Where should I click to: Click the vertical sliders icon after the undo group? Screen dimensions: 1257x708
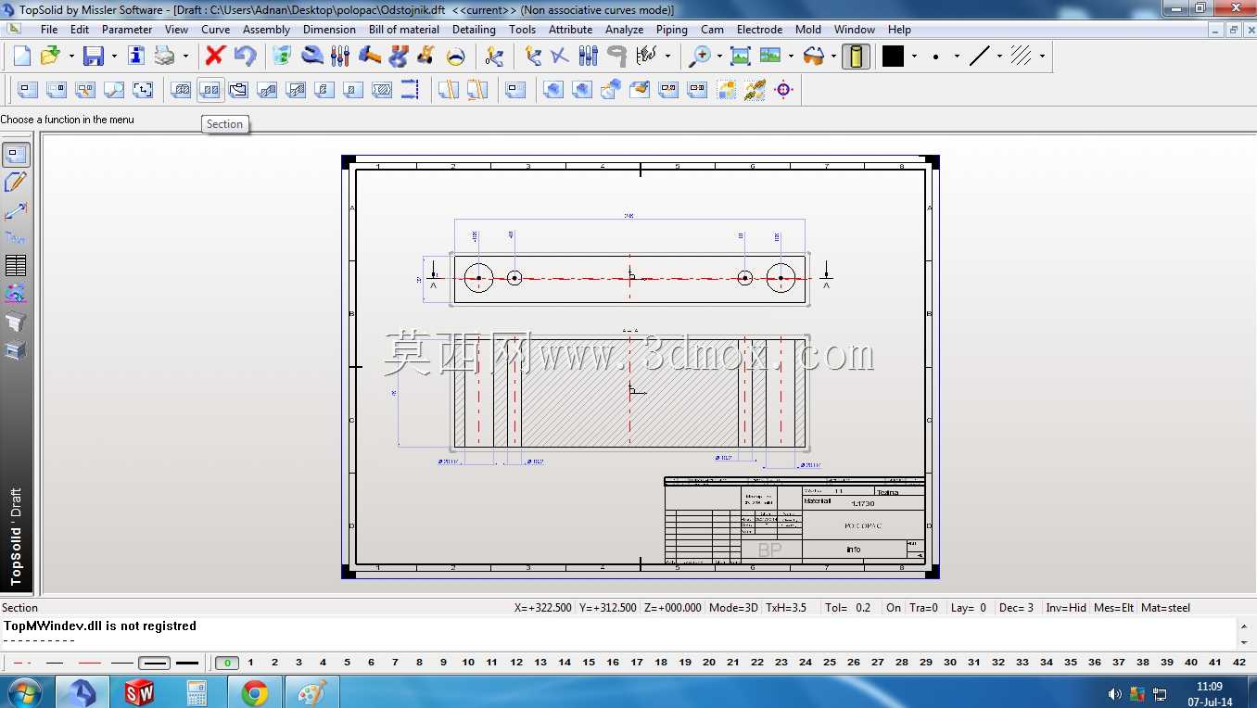340,57
